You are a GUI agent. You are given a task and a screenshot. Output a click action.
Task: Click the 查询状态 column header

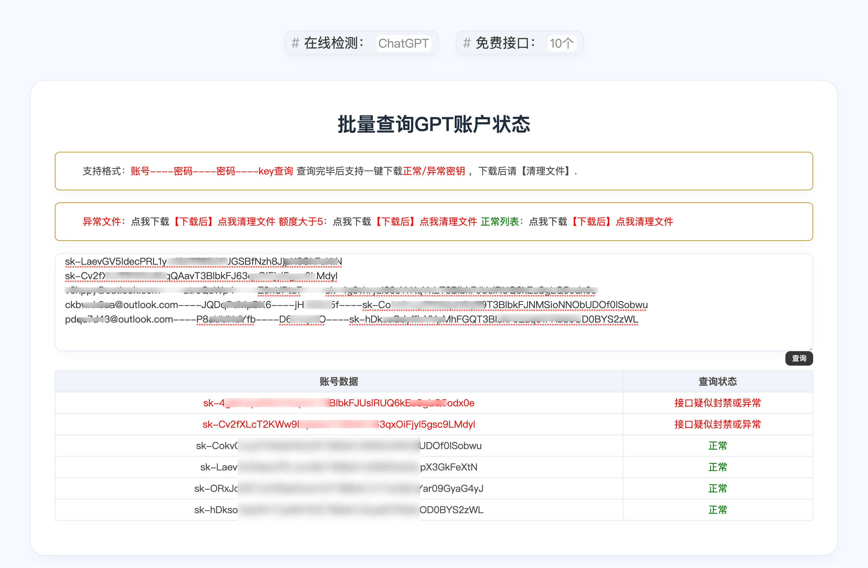click(718, 382)
